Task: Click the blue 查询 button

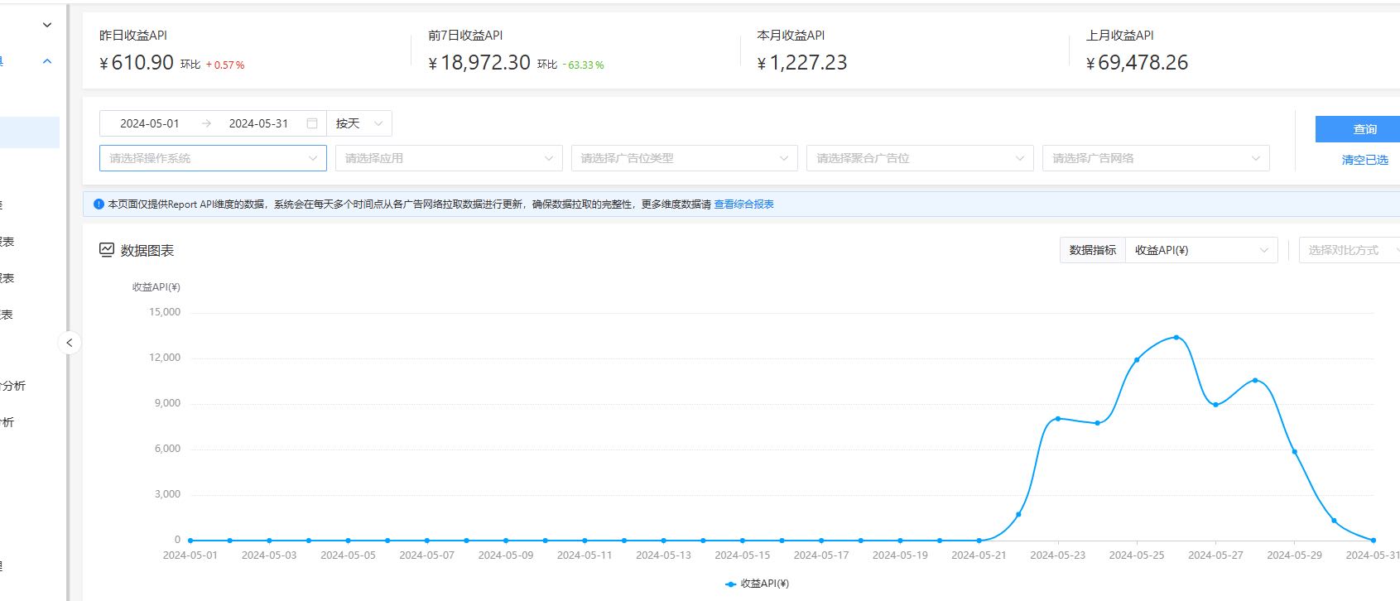Action: pyautogui.click(x=1358, y=129)
